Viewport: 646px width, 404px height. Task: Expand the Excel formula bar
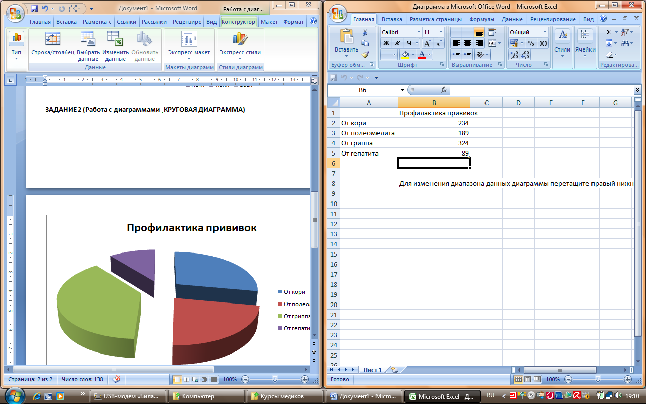point(638,90)
